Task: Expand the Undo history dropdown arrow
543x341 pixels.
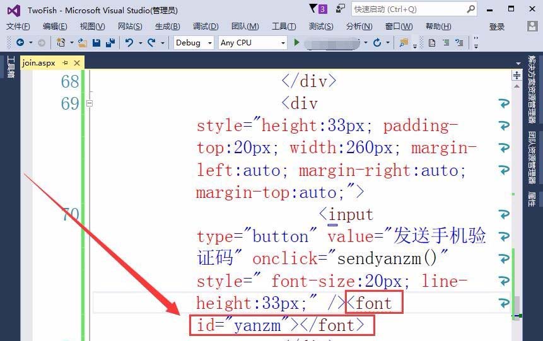Action: click(x=140, y=43)
